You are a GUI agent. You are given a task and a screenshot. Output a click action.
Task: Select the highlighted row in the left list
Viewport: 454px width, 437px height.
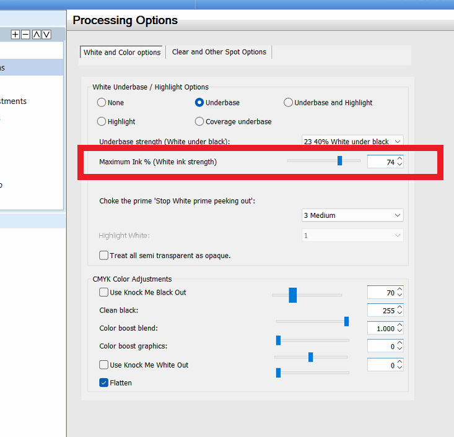tap(32, 67)
